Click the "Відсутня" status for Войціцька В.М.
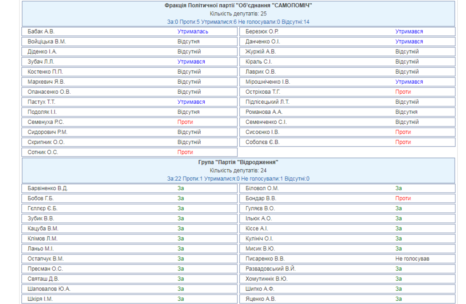 [x=188, y=41]
